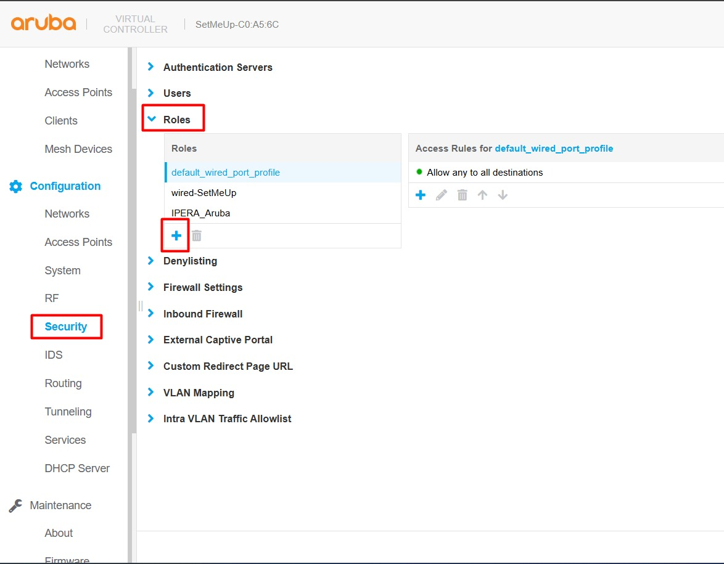The height and width of the screenshot is (564, 724).
Task: Open Maintenance menu heading
Action: pos(60,506)
